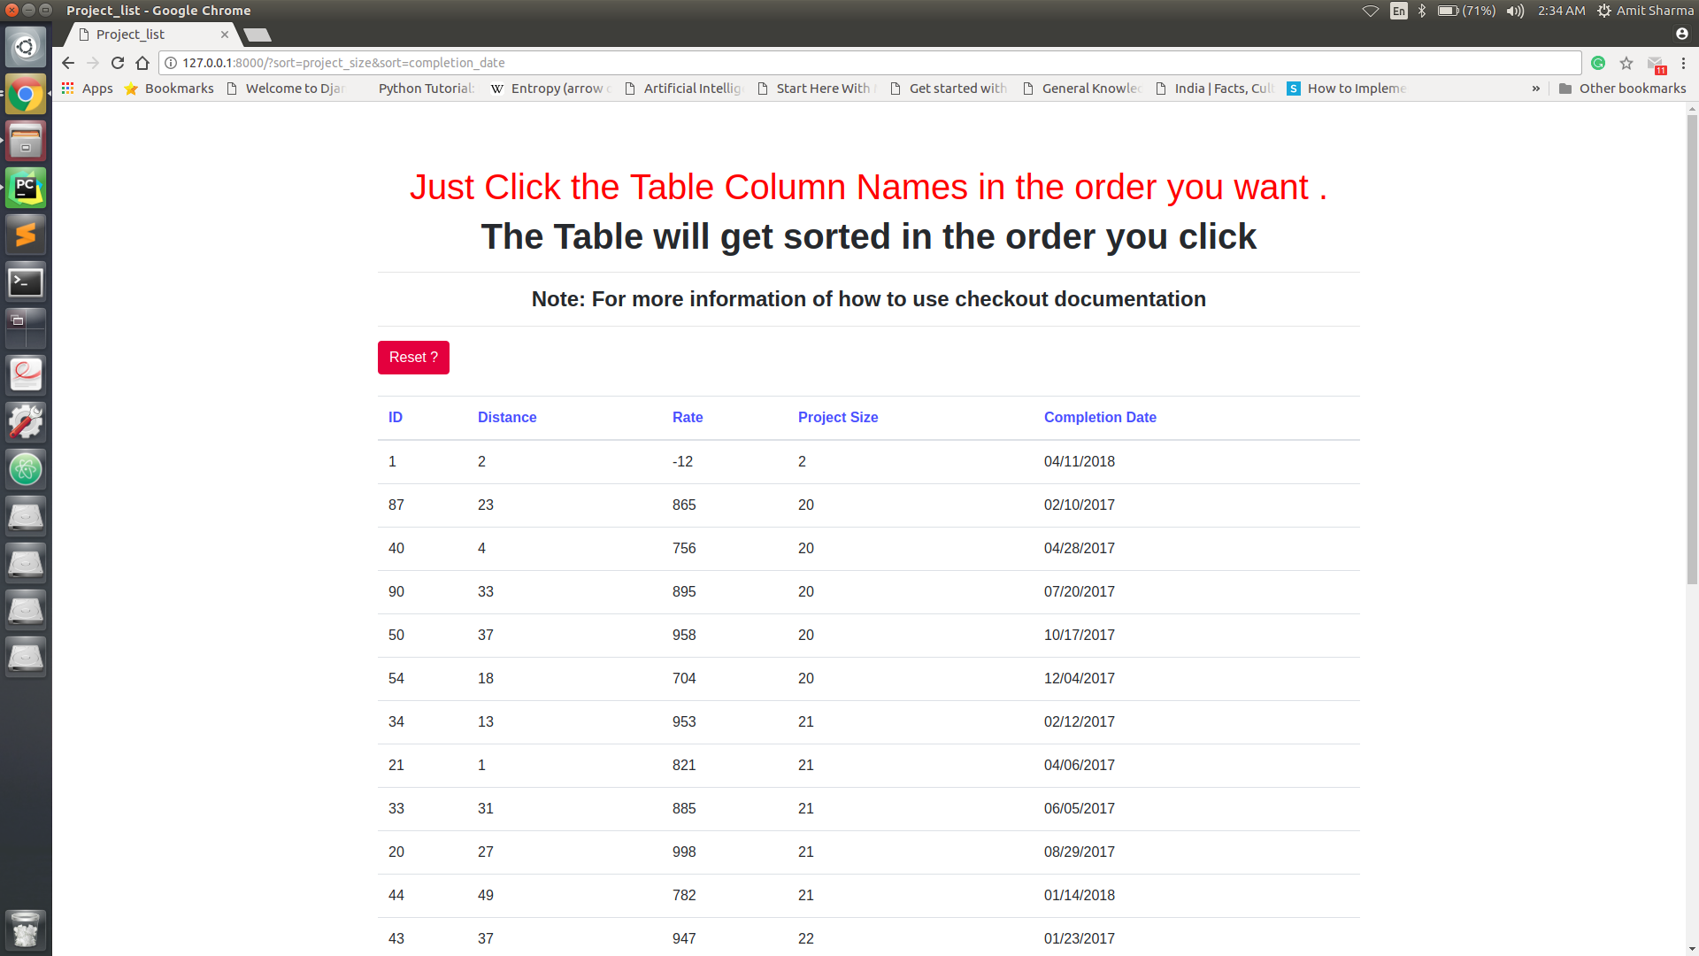Viewport: 1699px width, 956px height.
Task: Sort by the Project Size column header
Action: 837,417
